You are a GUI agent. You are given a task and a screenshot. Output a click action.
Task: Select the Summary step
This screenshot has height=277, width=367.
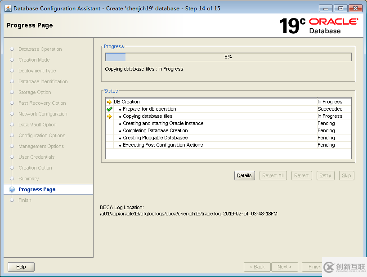28,179
